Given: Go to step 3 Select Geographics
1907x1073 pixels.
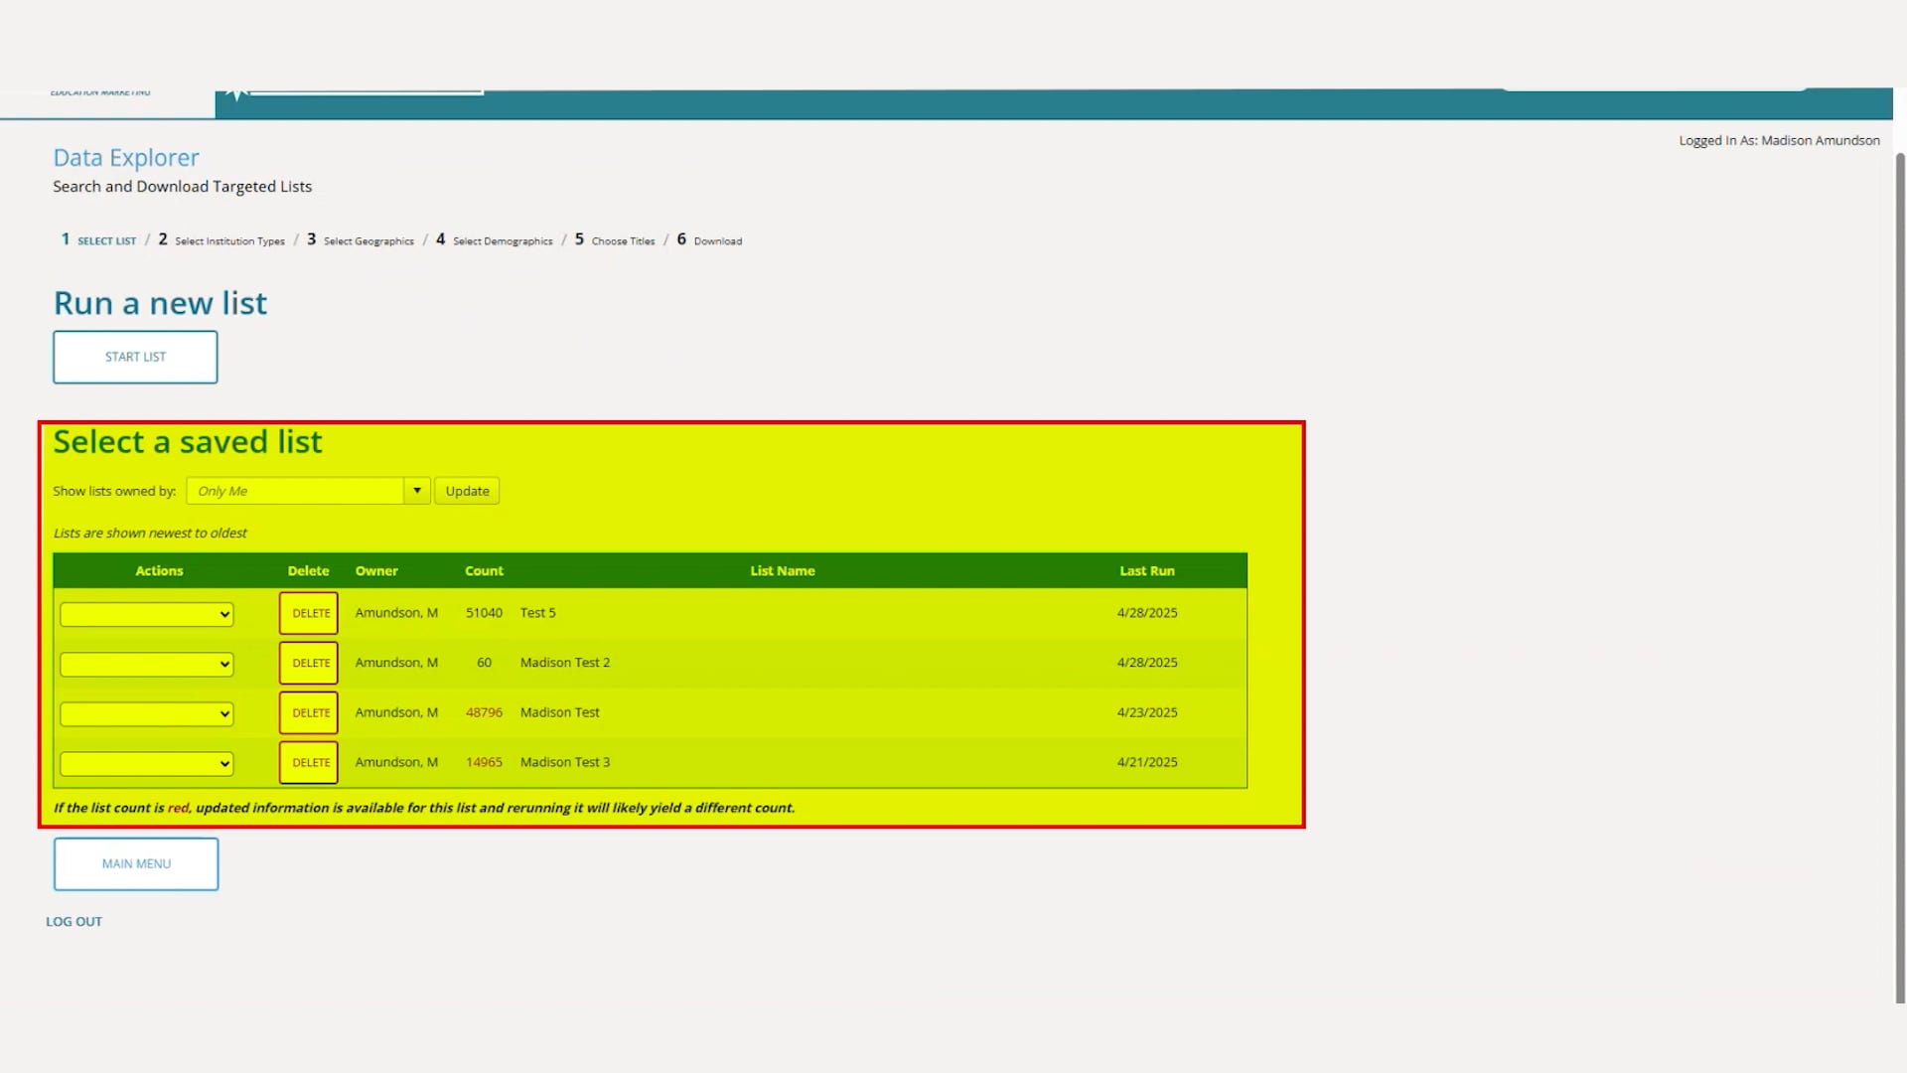Looking at the screenshot, I should [367, 241].
